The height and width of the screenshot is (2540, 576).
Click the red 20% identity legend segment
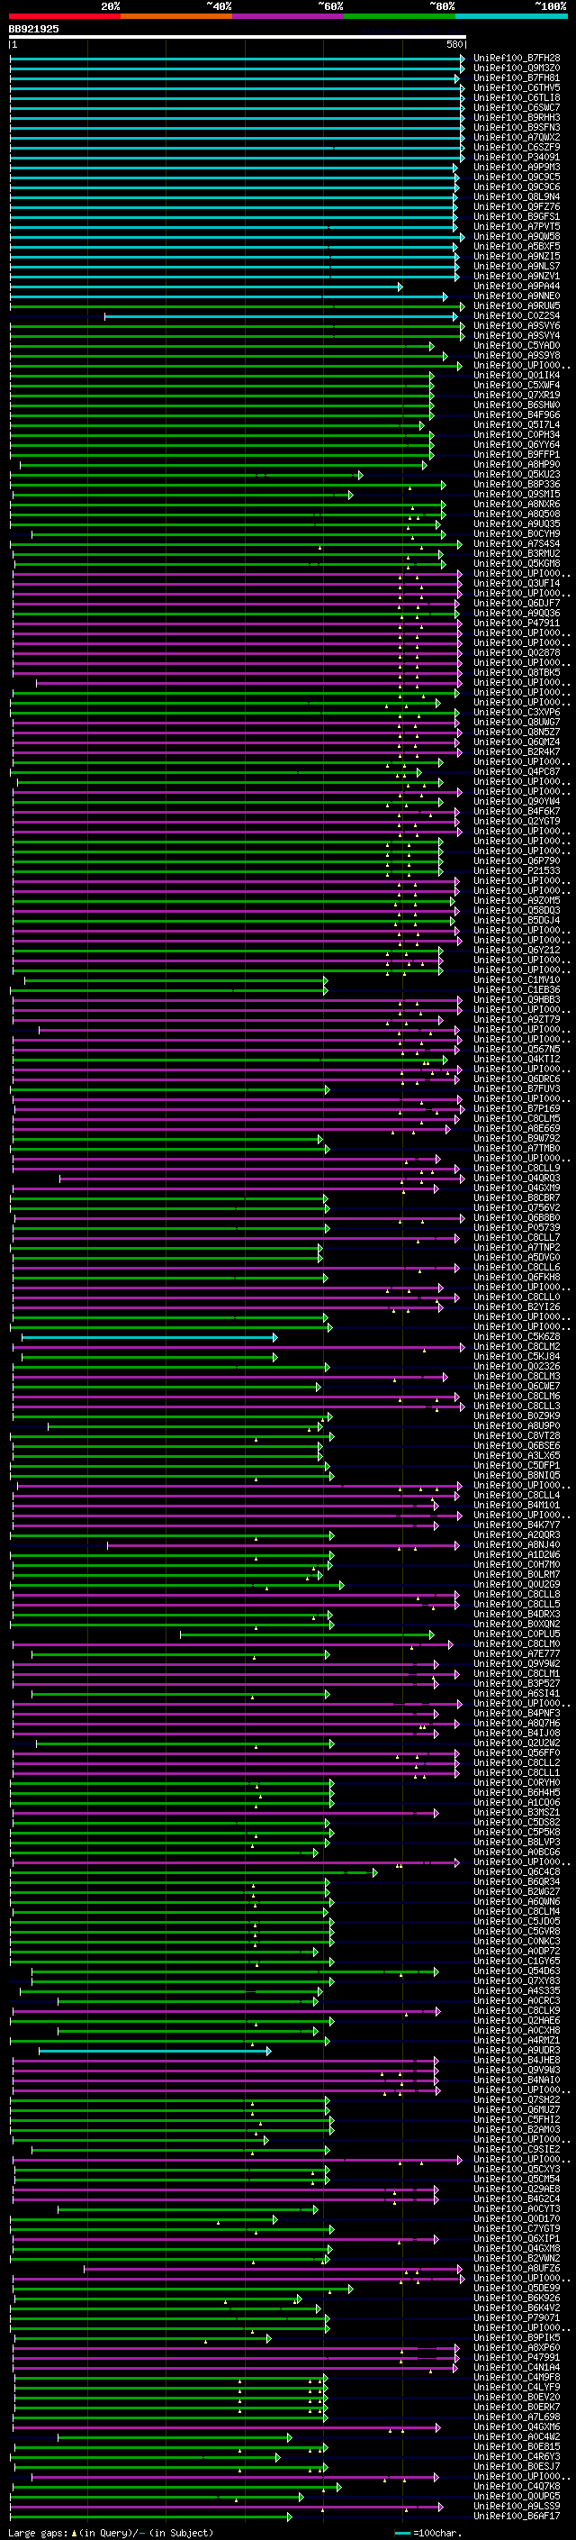coord(64,16)
